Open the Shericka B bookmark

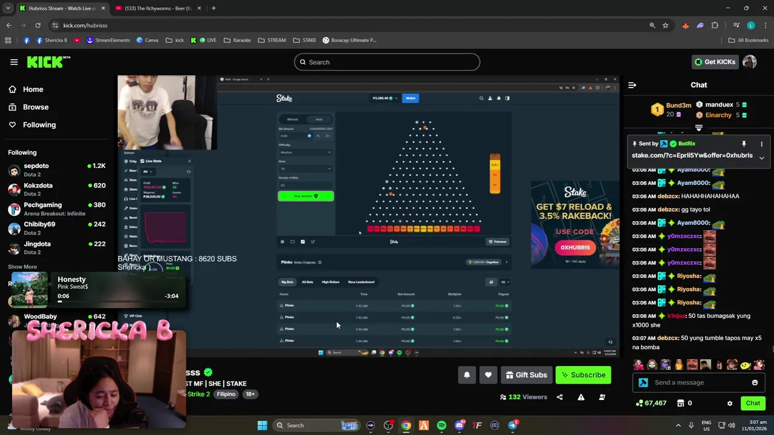click(52, 40)
